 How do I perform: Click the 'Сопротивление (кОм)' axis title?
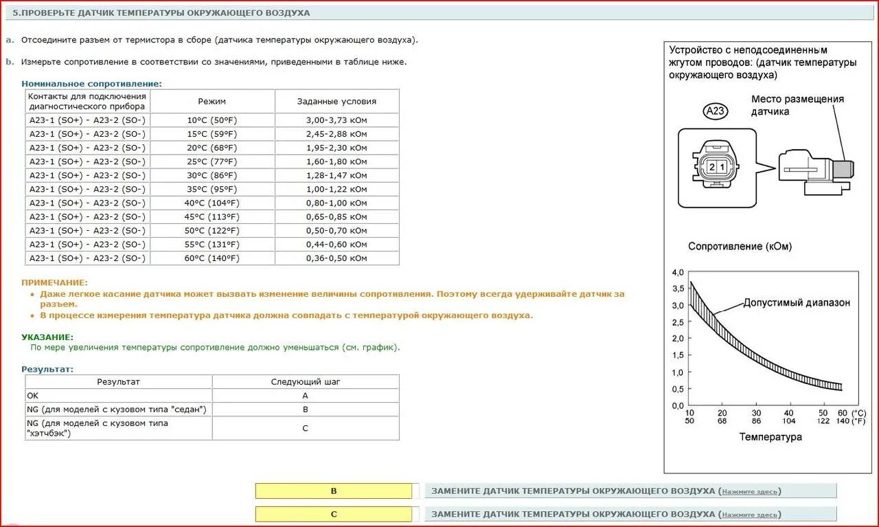pyautogui.click(x=740, y=246)
